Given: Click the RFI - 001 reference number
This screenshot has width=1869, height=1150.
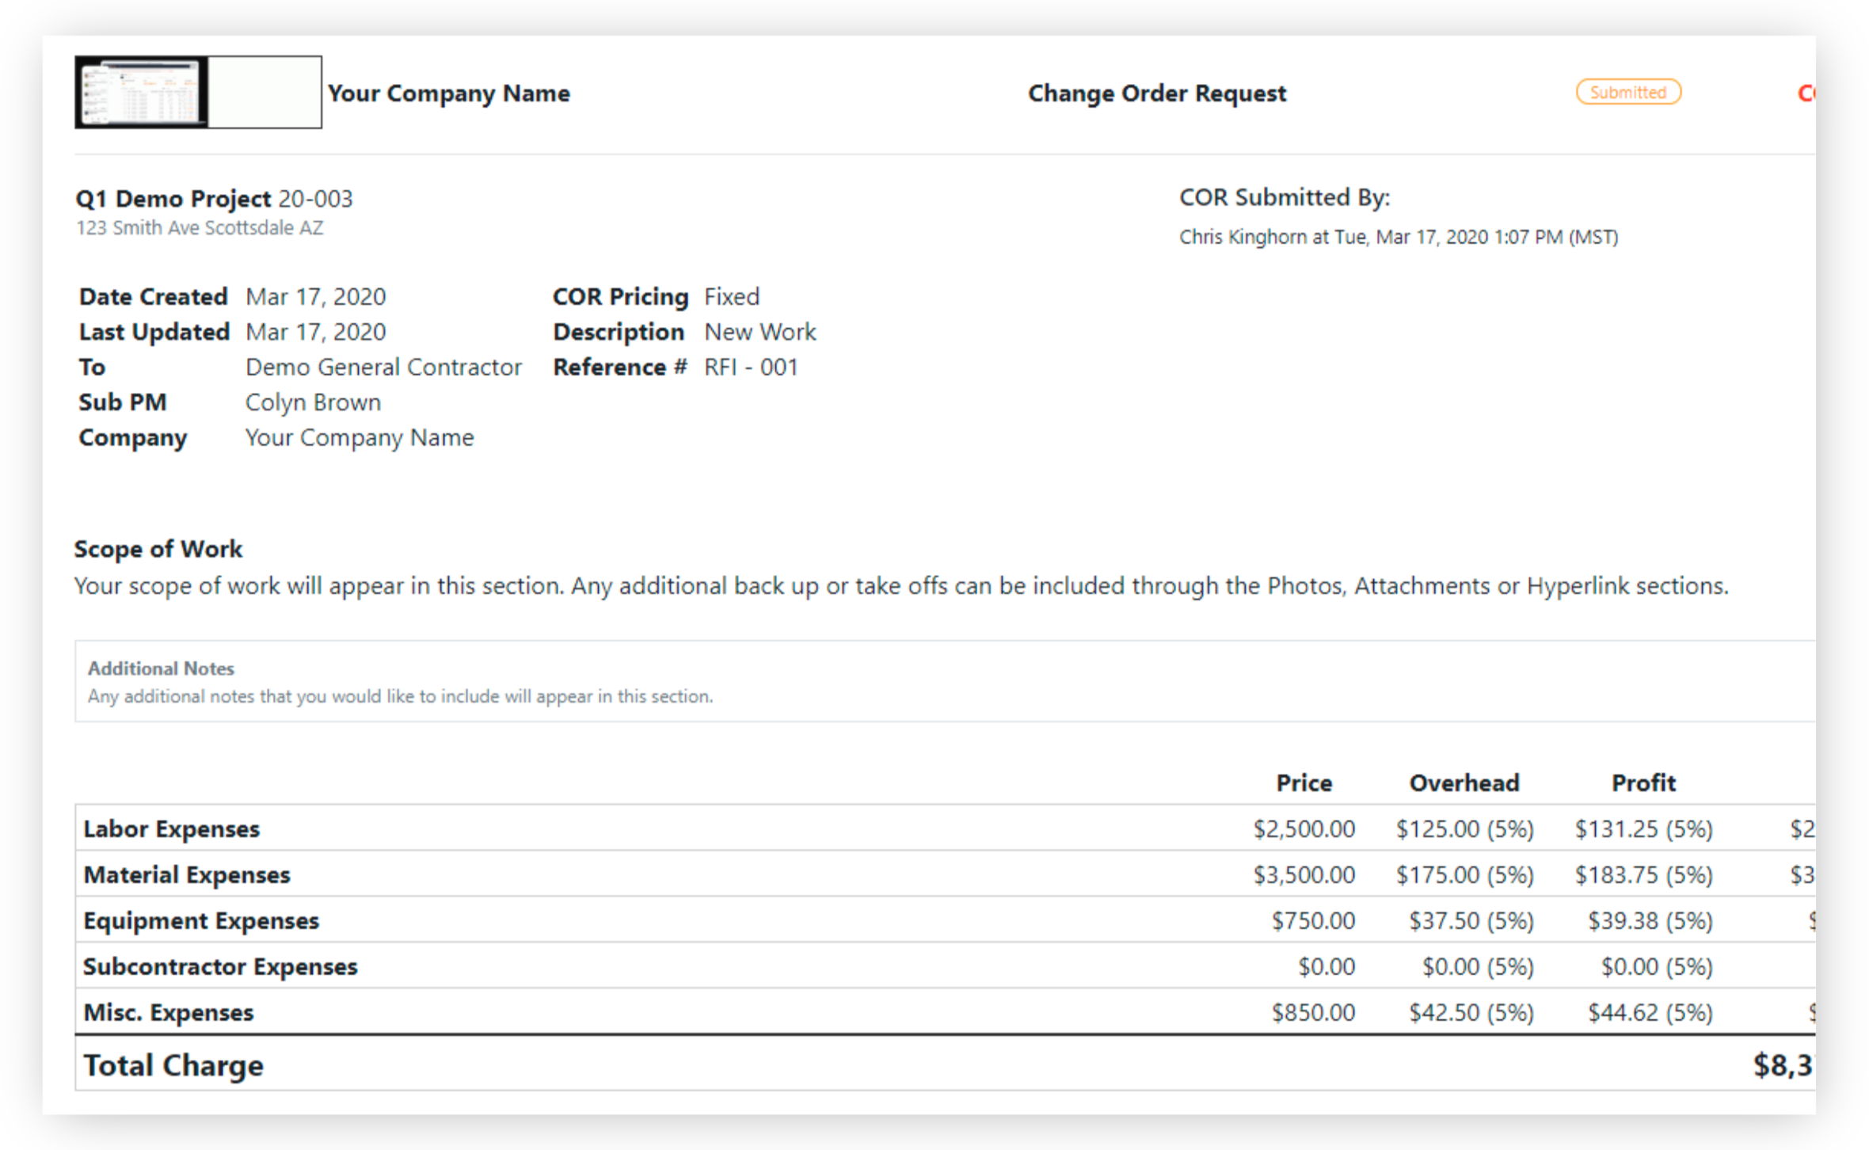Looking at the screenshot, I should click(750, 367).
